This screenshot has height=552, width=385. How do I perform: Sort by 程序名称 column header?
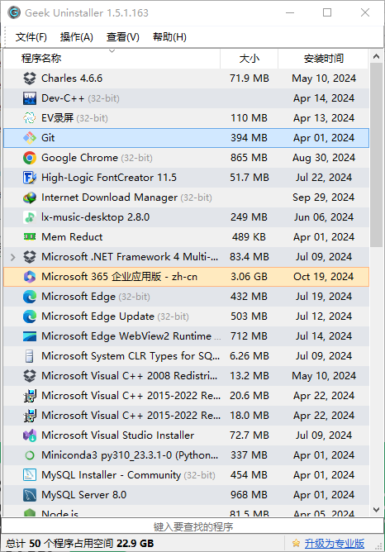tap(112, 59)
